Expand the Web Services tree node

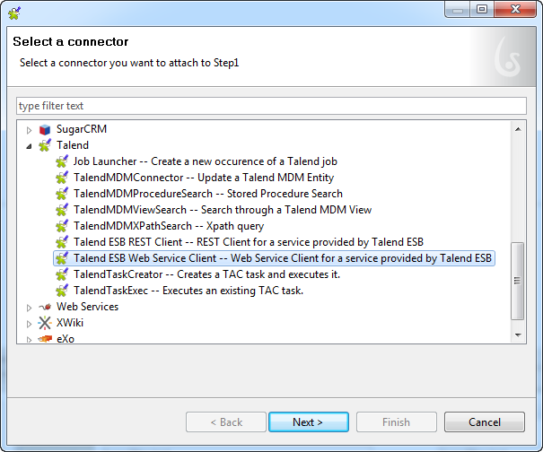tap(29, 307)
